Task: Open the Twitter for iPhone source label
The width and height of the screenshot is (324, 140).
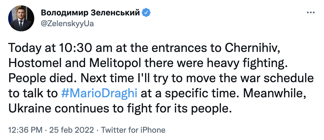Action: (x=133, y=130)
